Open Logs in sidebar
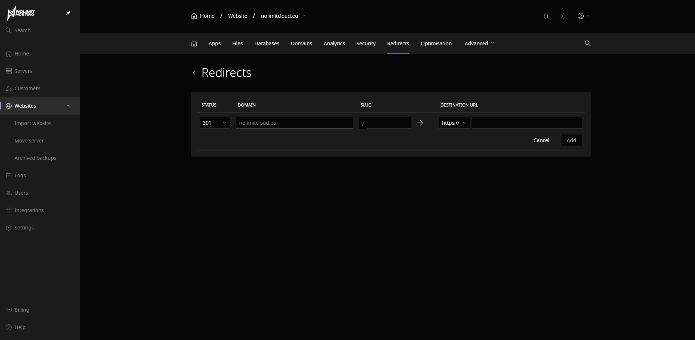695x340 pixels. pyautogui.click(x=40, y=175)
